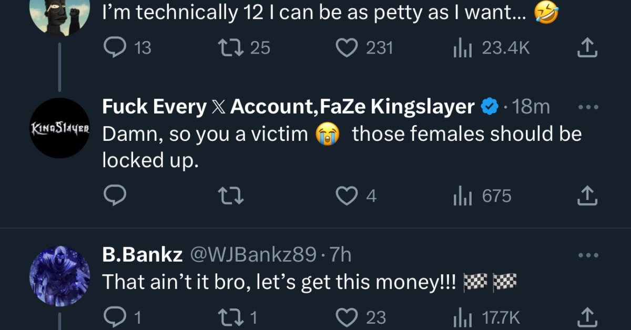Open the FaZe Kingslayer display name
The image size is (631, 330).
click(288, 107)
